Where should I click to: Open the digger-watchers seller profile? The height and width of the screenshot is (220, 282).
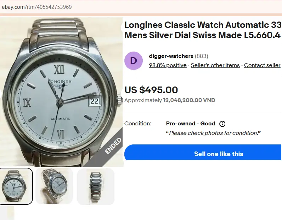point(171,56)
